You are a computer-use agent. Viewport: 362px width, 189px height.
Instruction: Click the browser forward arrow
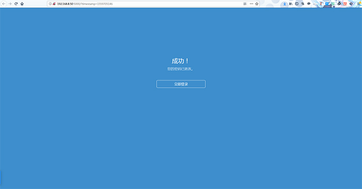coord(10,4)
